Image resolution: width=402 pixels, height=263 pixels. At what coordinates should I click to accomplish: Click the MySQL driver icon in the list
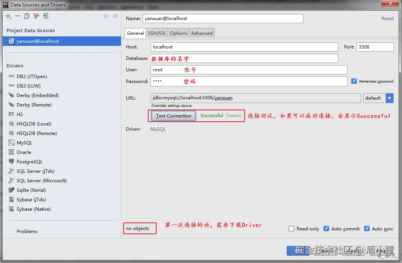(11, 142)
